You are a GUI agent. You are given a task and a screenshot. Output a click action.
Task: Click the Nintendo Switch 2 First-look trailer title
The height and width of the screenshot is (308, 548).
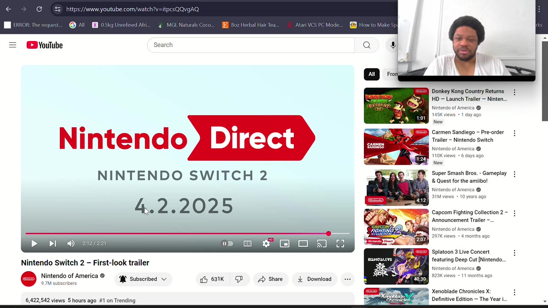85,263
